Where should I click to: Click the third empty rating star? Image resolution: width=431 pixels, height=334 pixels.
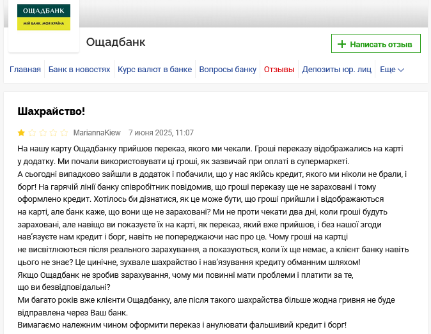click(43, 133)
